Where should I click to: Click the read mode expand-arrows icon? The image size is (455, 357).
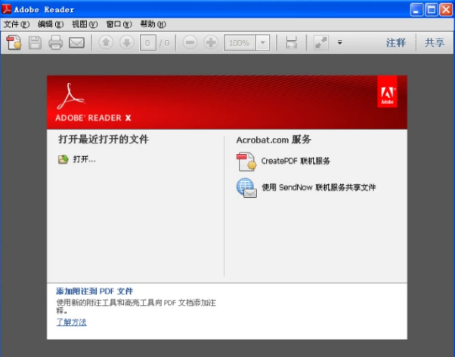tap(321, 42)
